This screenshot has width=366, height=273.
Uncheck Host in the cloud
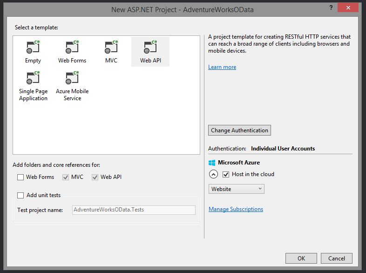coord(226,174)
